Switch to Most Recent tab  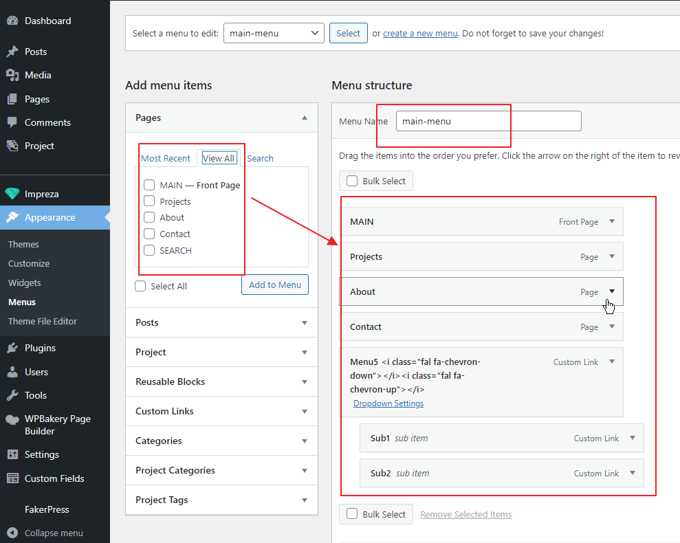[166, 158]
